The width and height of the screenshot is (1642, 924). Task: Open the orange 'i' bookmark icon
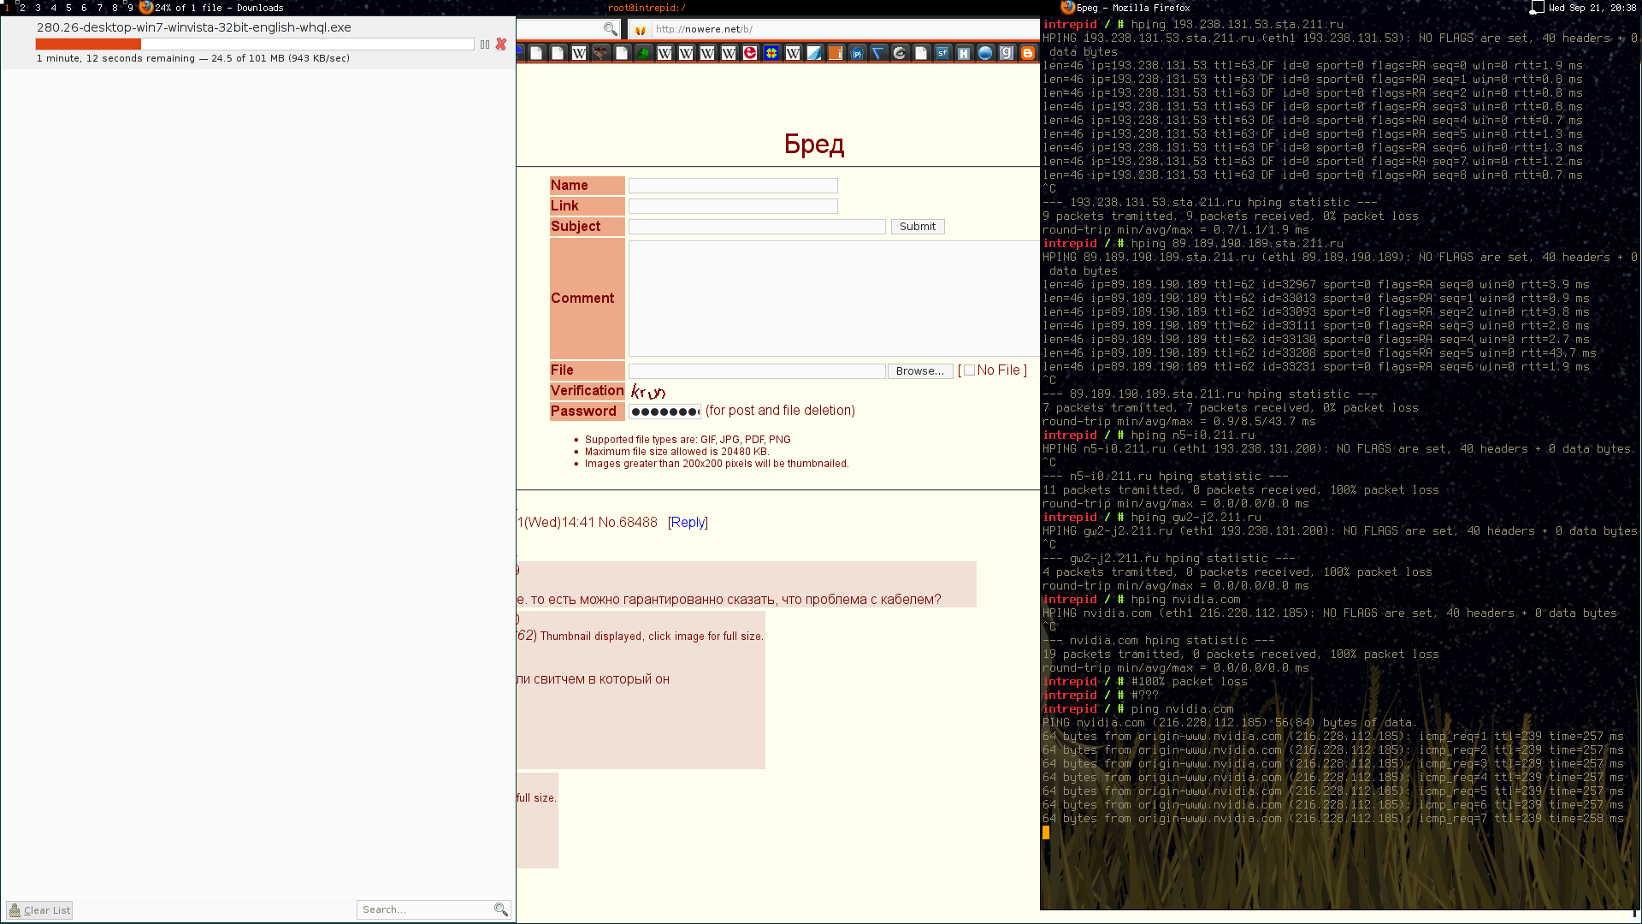pyautogui.click(x=836, y=53)
